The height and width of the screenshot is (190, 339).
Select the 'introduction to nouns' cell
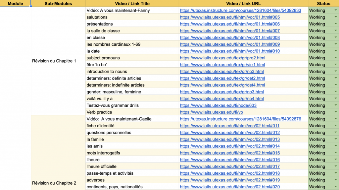[x=132, y=72]
